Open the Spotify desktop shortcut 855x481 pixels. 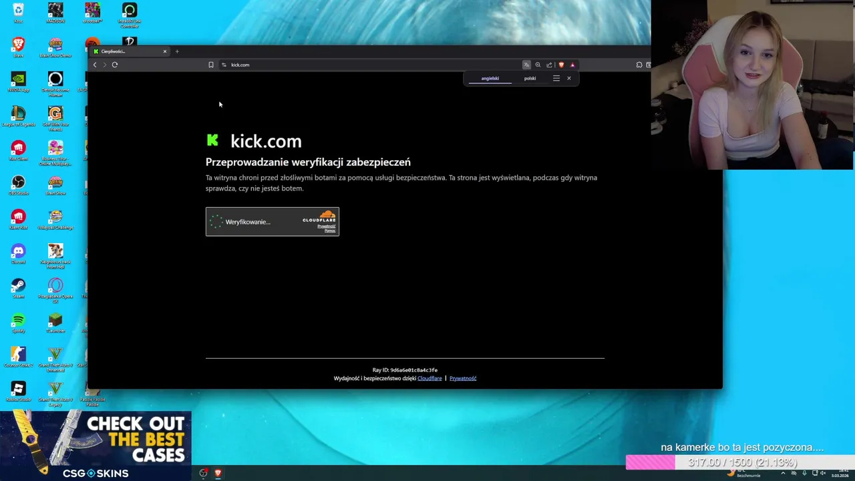tap(18, 323)
